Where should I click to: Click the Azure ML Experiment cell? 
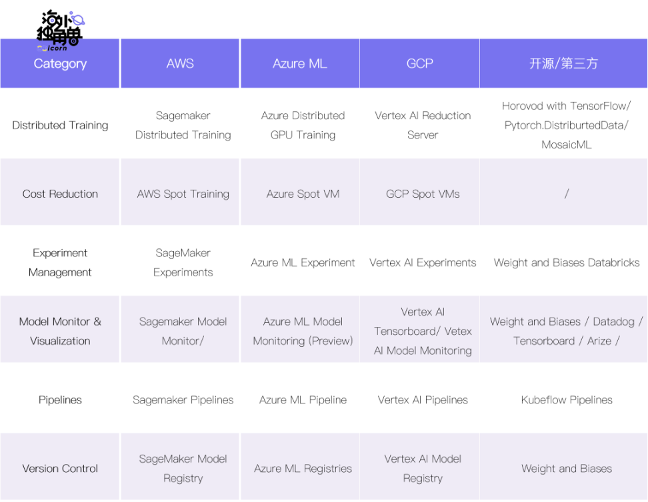303,263
